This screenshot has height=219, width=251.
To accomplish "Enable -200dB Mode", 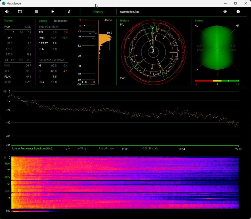I will point(150,148).
